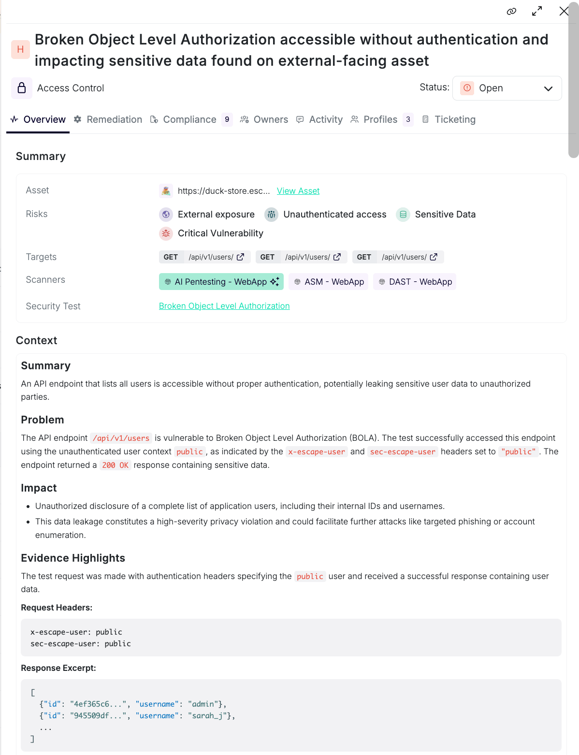Click the Access Control lock icon

22,88
